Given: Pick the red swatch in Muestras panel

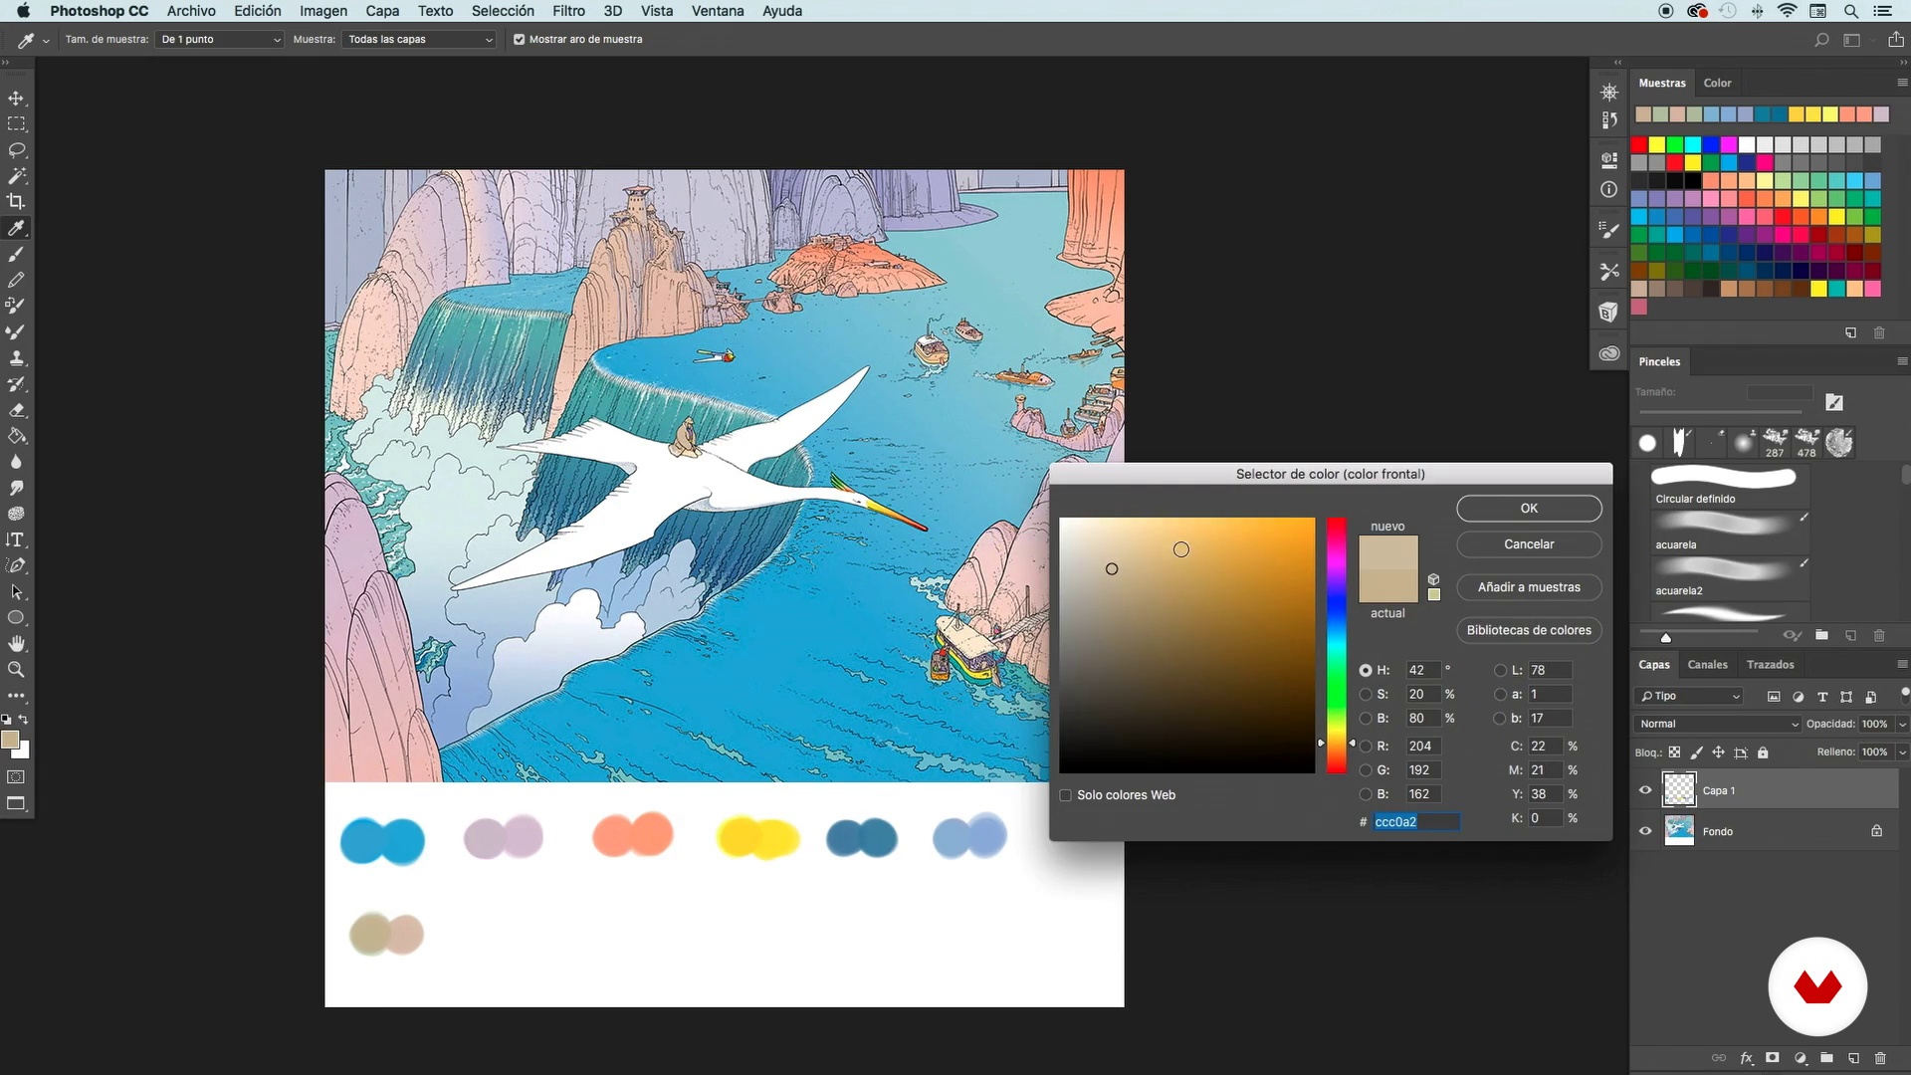Looking at the screenshot, I should pyautogui.click(x=1639, y=145).
